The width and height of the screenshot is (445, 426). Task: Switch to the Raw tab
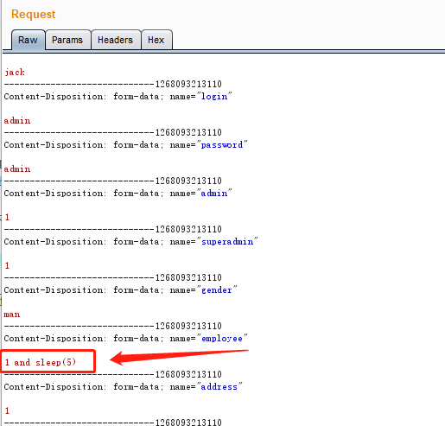point(28,40)
